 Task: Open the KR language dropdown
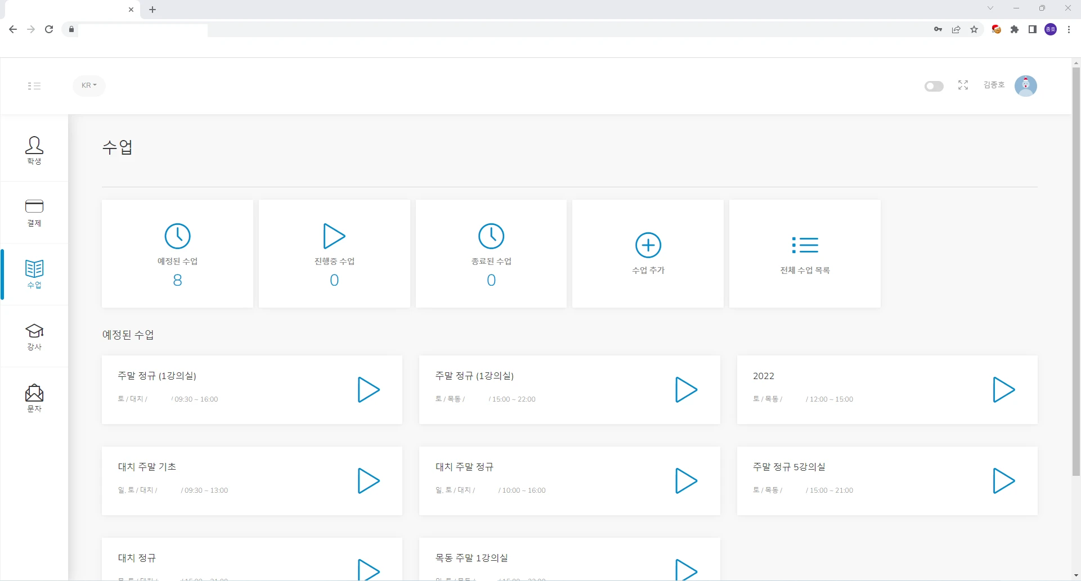pyautogui.click(x=89, y=85)
